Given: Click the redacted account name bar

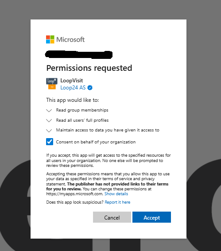Looking at the screenshot, I should click(x=79, y=54).
